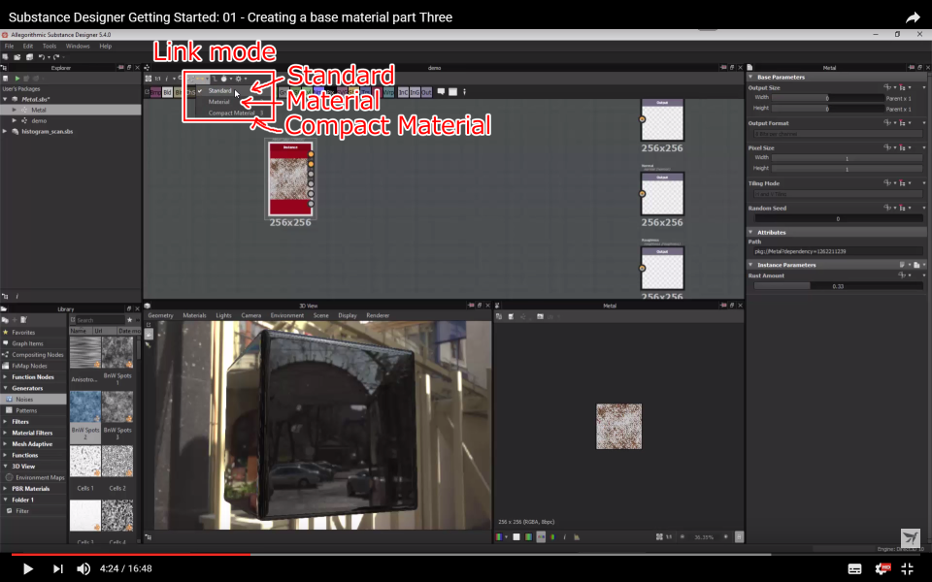Click the Random Seed value field
The image size is (932, 582).
pyautogui.click(x=838, y=218)
